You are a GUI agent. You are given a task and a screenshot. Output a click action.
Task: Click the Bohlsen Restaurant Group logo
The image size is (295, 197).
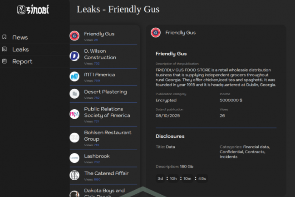coord(74,137)
